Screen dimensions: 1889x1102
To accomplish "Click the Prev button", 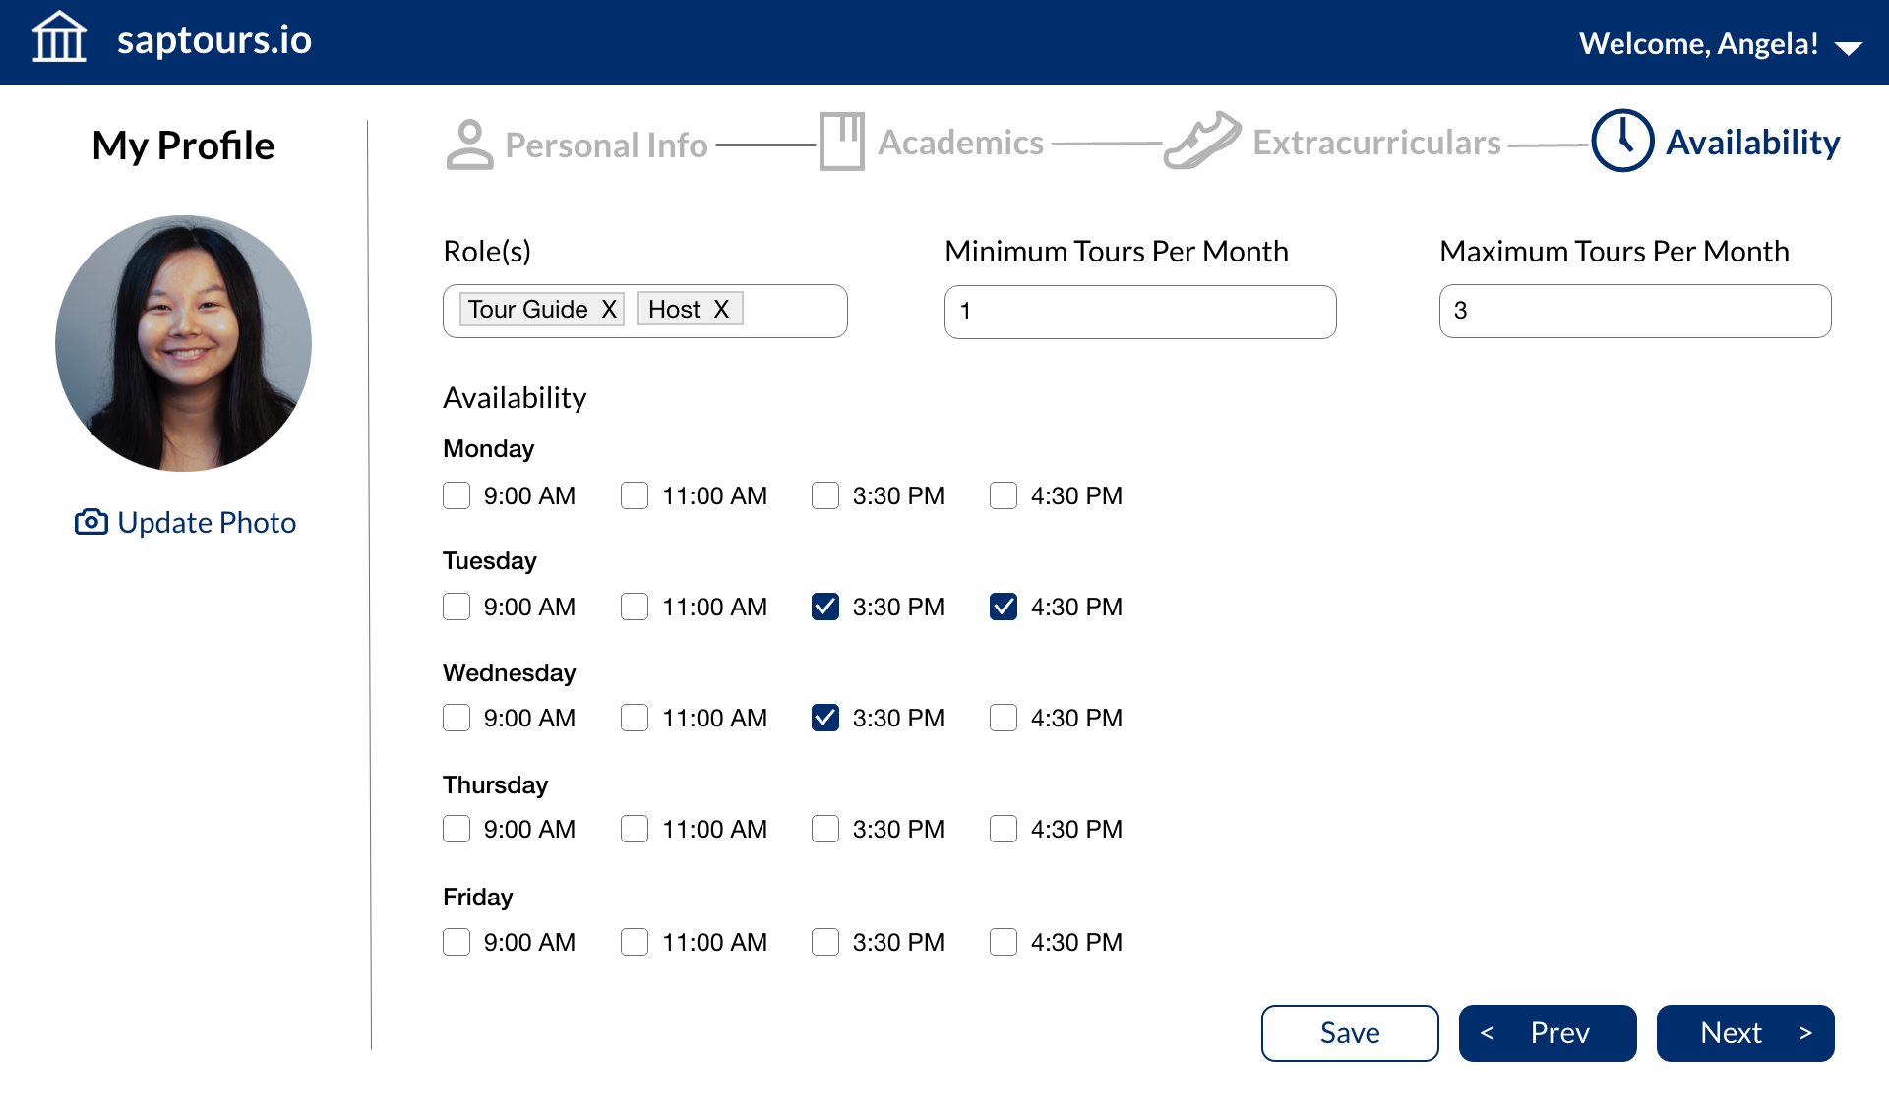I will [x=1548, y=1033].
